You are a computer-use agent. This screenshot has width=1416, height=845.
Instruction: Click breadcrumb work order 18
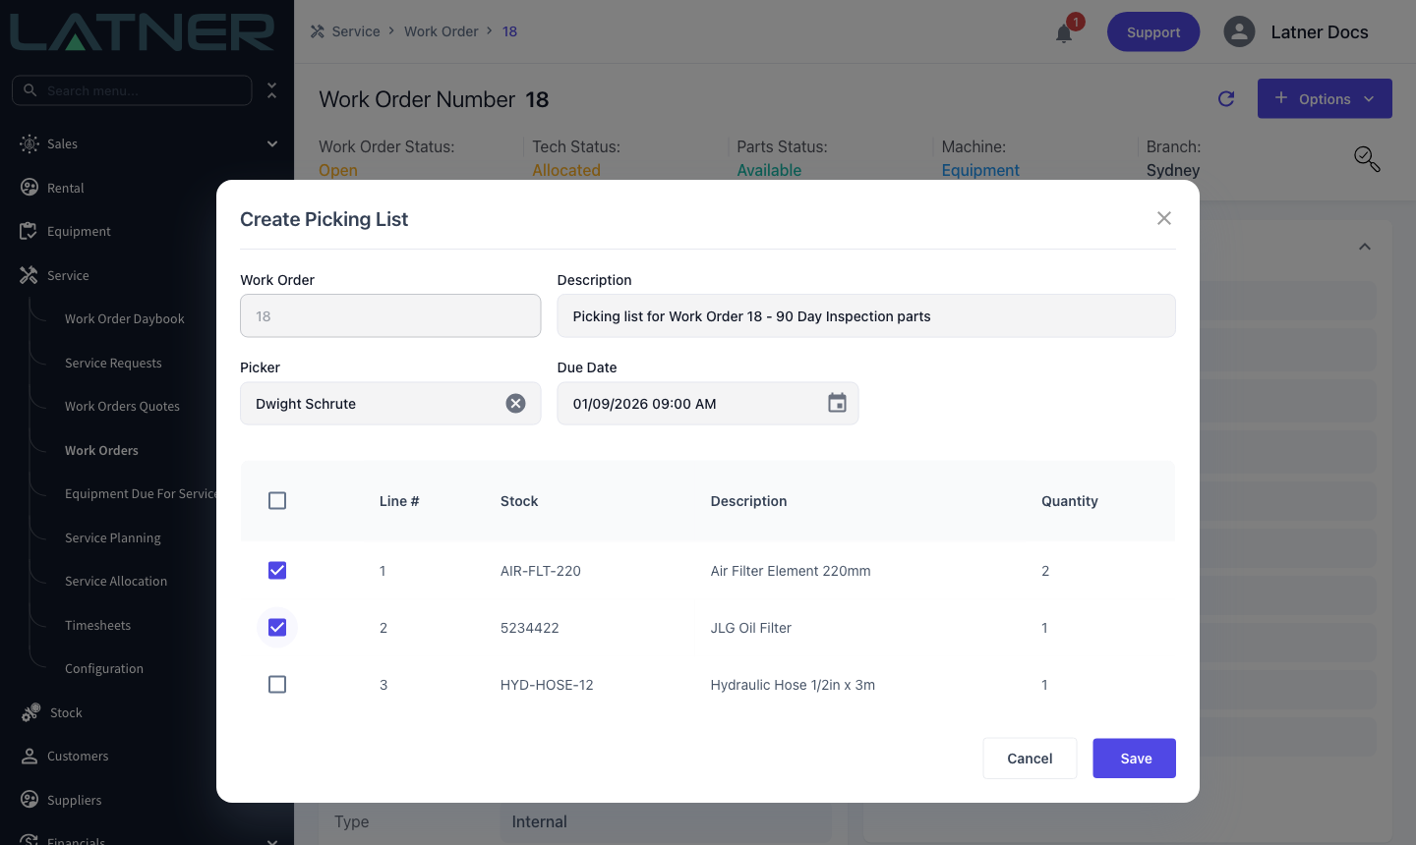509,31
